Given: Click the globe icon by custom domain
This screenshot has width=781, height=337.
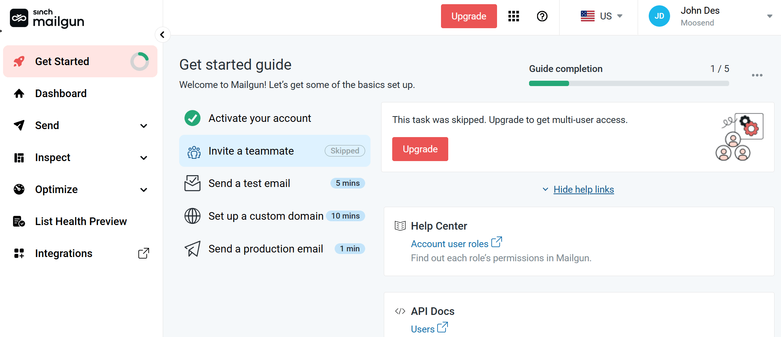Looking at the screenshot, I should 192,216.
